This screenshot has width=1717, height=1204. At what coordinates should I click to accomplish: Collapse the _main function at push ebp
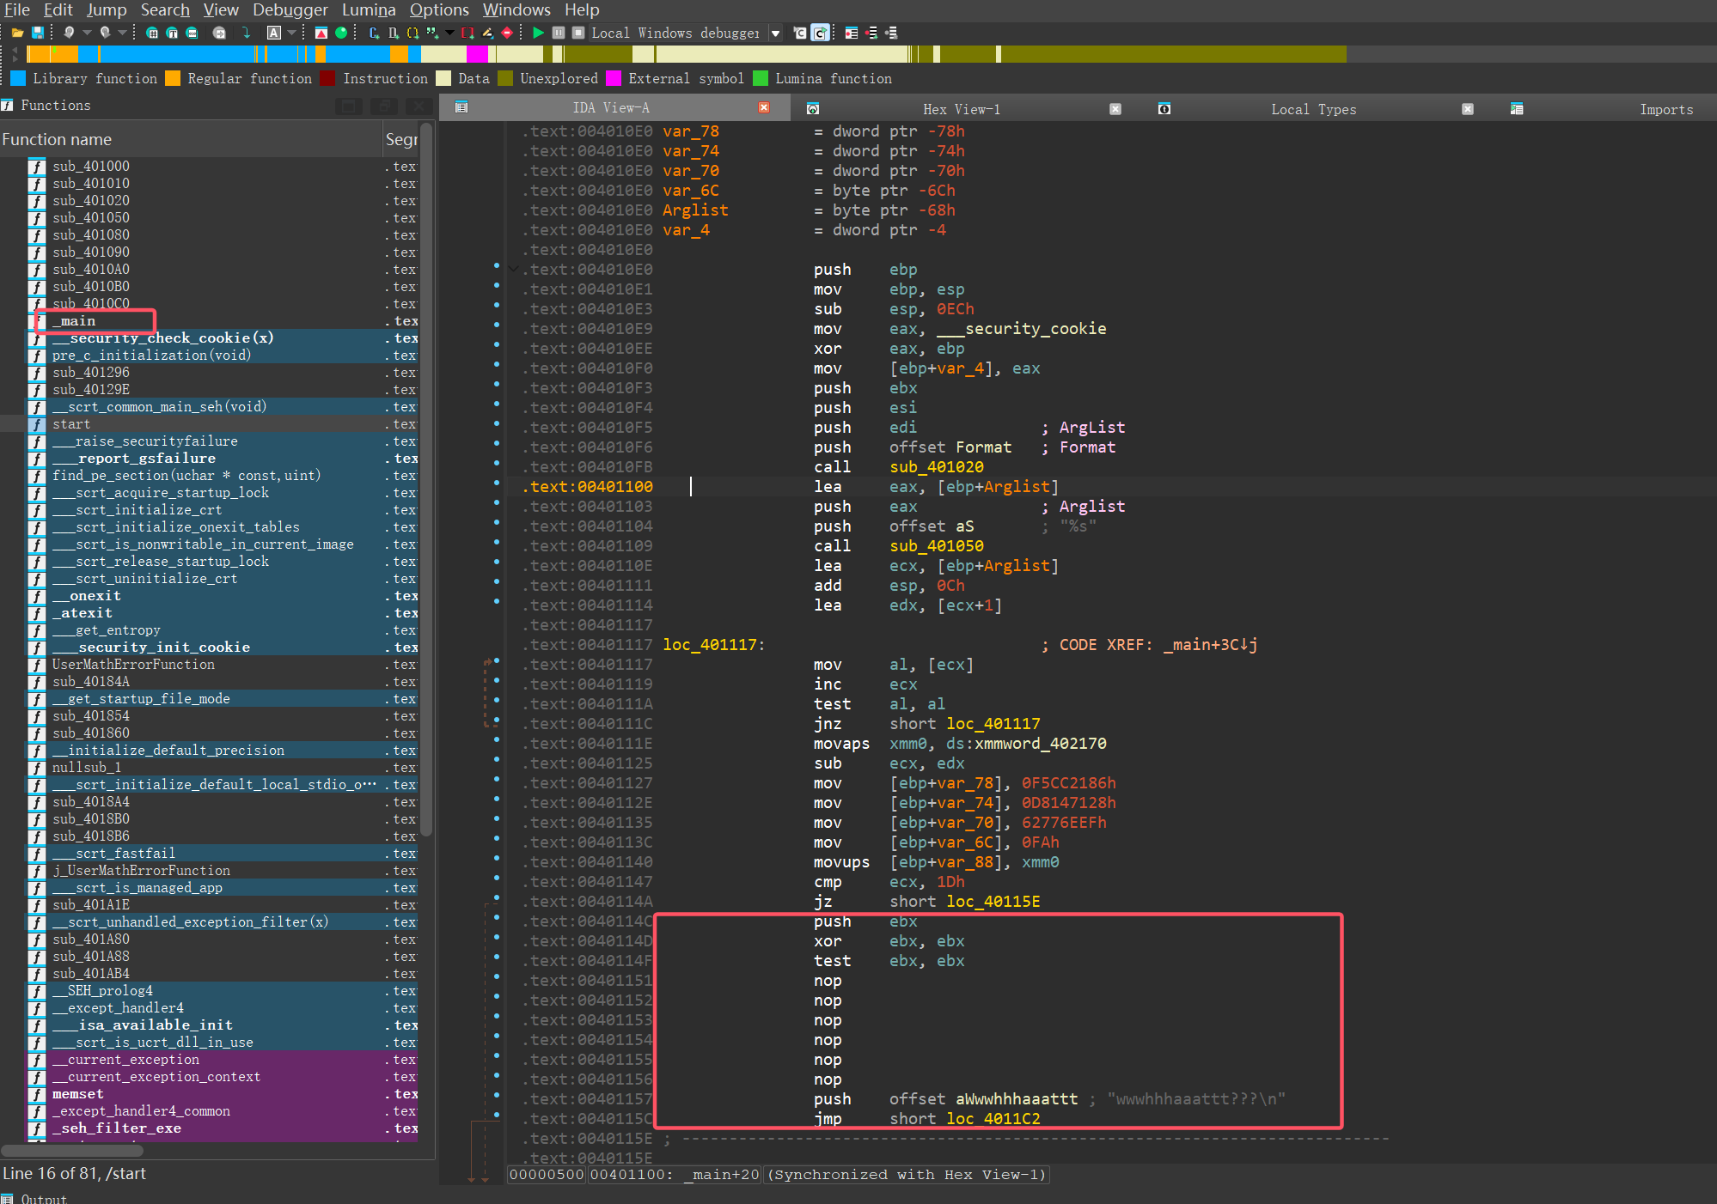pyautogui.click(x=513, y=270)
